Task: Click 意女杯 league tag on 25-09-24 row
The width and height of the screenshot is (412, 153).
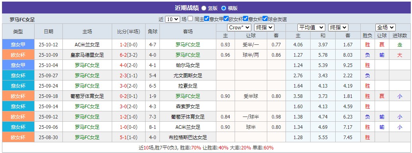Action: 18,86
